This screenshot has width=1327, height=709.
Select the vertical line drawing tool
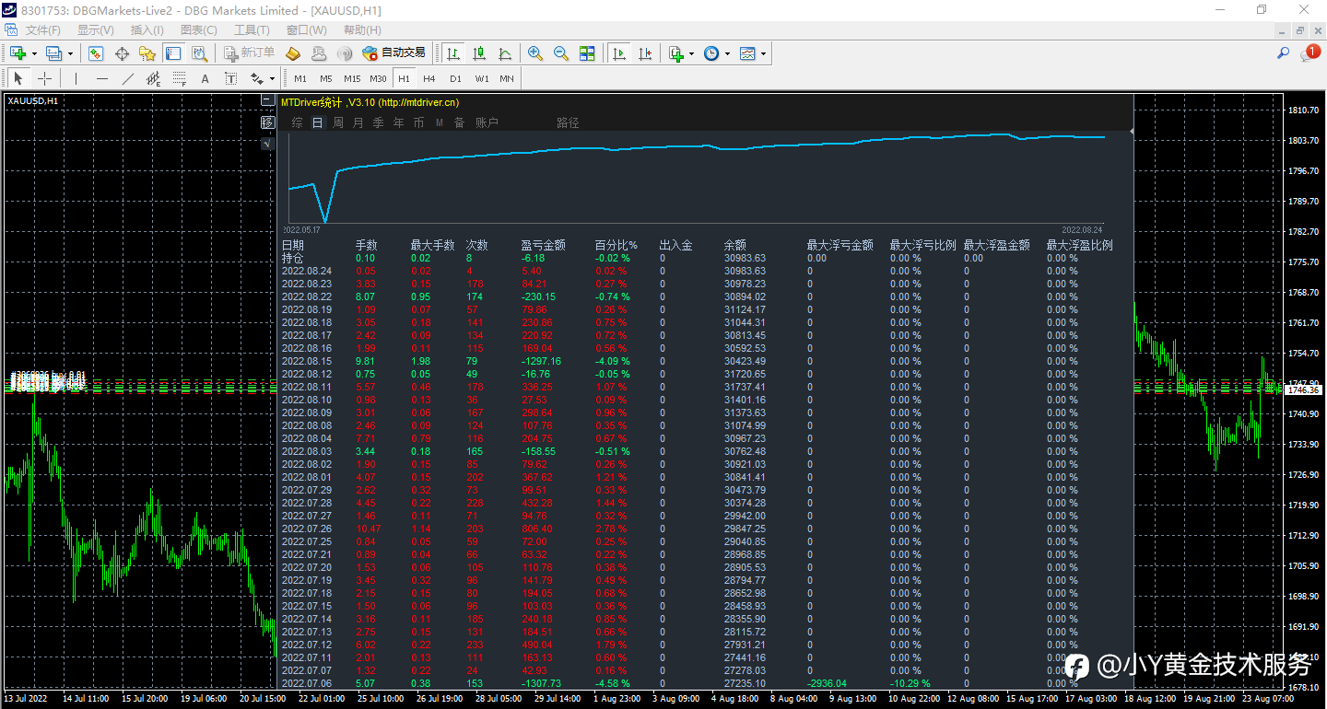[76, 78]
